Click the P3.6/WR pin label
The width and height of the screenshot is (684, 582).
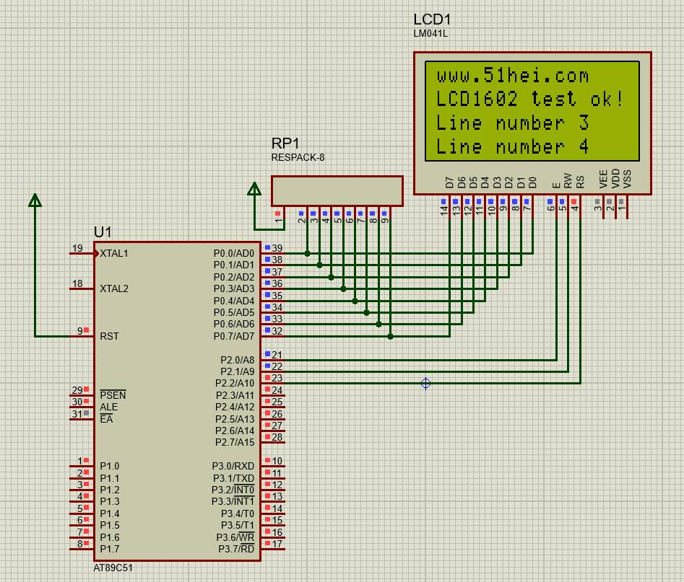tap(235, 537)
